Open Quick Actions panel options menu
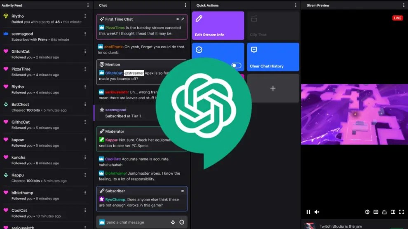The image size is (408, 229). (x=295, y=5)
